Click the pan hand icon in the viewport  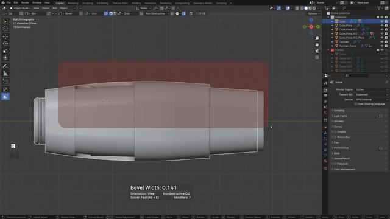(x=317, y=44)
